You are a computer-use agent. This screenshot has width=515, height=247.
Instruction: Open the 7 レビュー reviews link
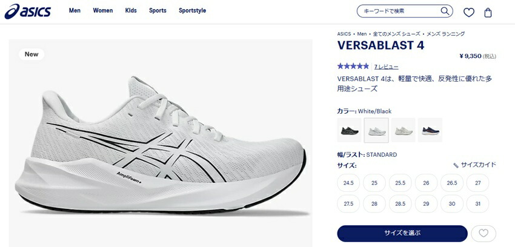point(387,67)
